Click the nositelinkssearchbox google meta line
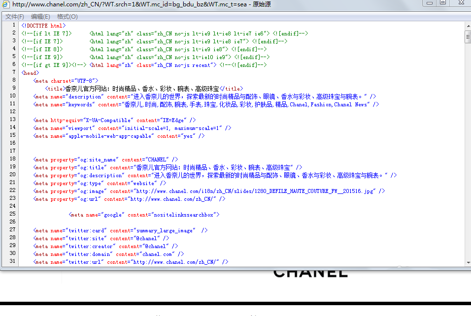Viewport: 471px width, 316px height. click(144, 215)
